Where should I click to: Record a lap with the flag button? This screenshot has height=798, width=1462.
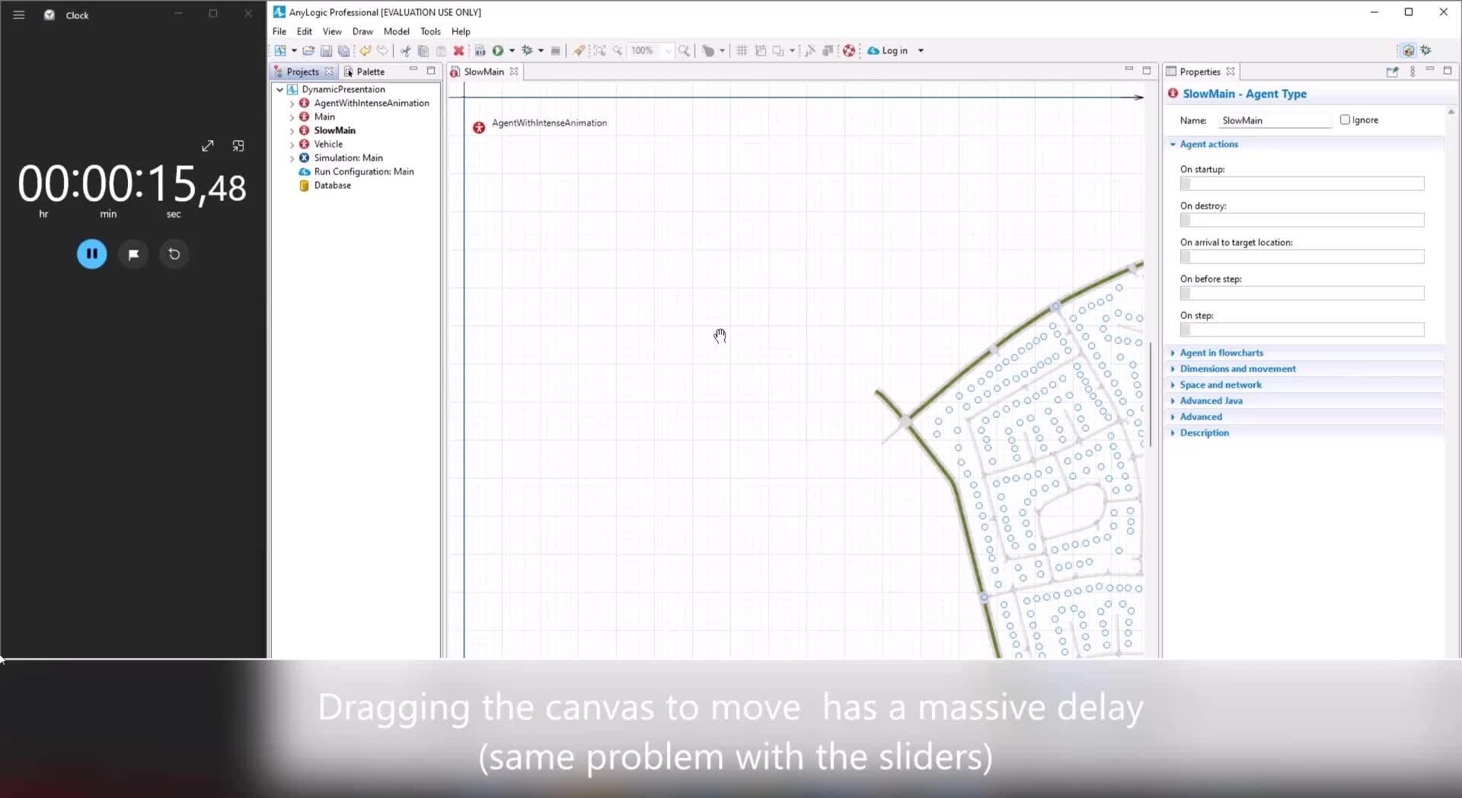(x=133, y=254)
